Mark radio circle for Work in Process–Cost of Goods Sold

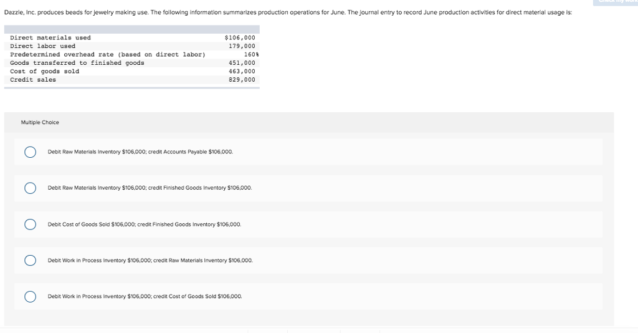(x=30, y=297)
